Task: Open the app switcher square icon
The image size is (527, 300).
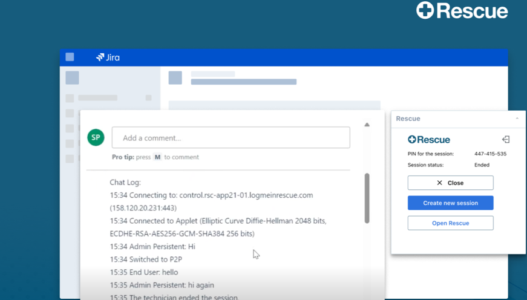Action: pos(70,57)
